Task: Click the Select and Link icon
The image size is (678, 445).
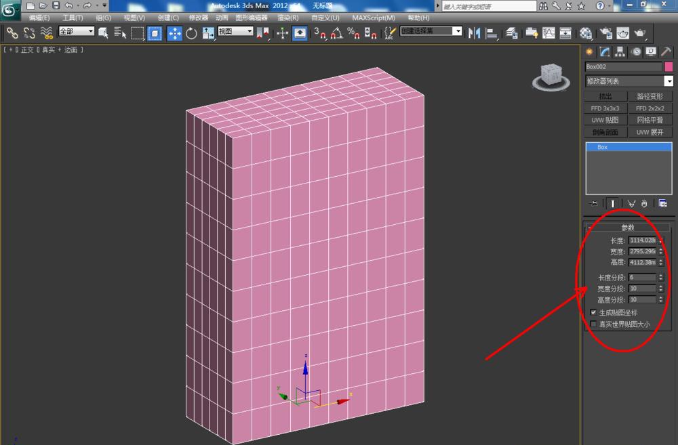Action: (12, 32)
